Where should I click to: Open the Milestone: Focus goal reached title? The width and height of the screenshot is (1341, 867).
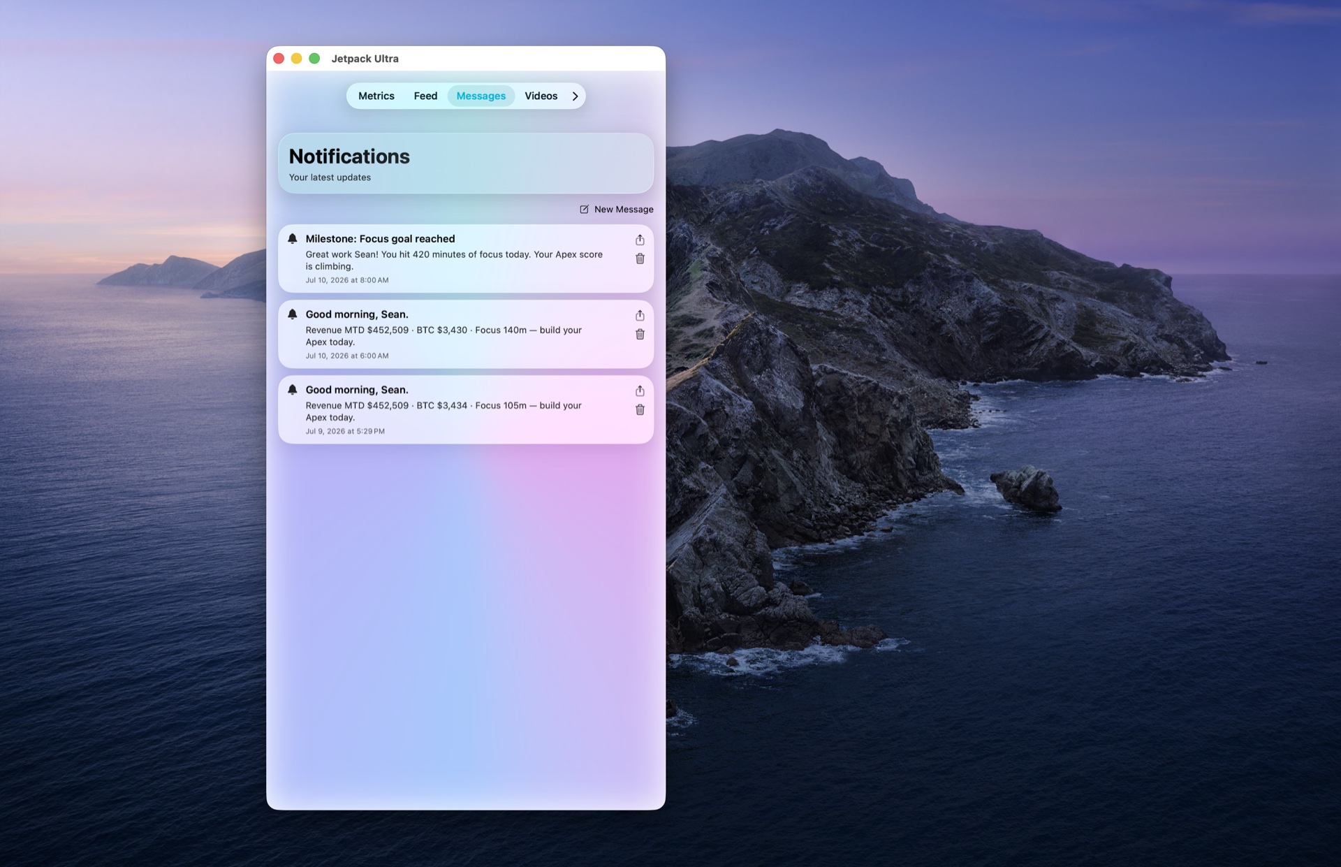pos(380,239)
